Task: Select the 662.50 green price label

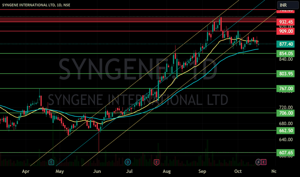Action: pos(286,131)
